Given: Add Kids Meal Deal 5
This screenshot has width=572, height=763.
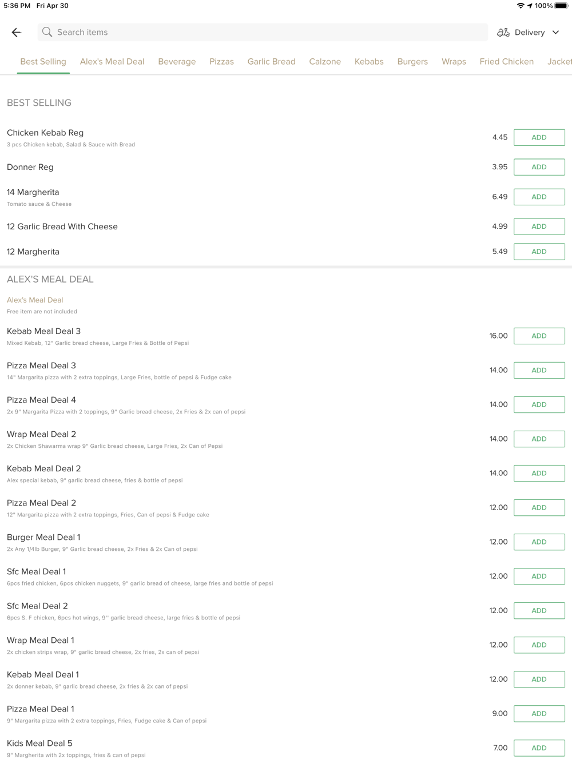Looking at the screenshot, I should (x=539, y=748).
